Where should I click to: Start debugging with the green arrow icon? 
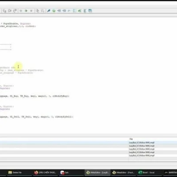pos(26,11)
